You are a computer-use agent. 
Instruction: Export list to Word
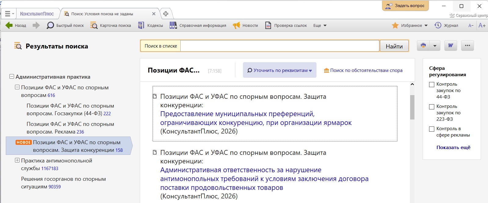click(x=450, y=45)
